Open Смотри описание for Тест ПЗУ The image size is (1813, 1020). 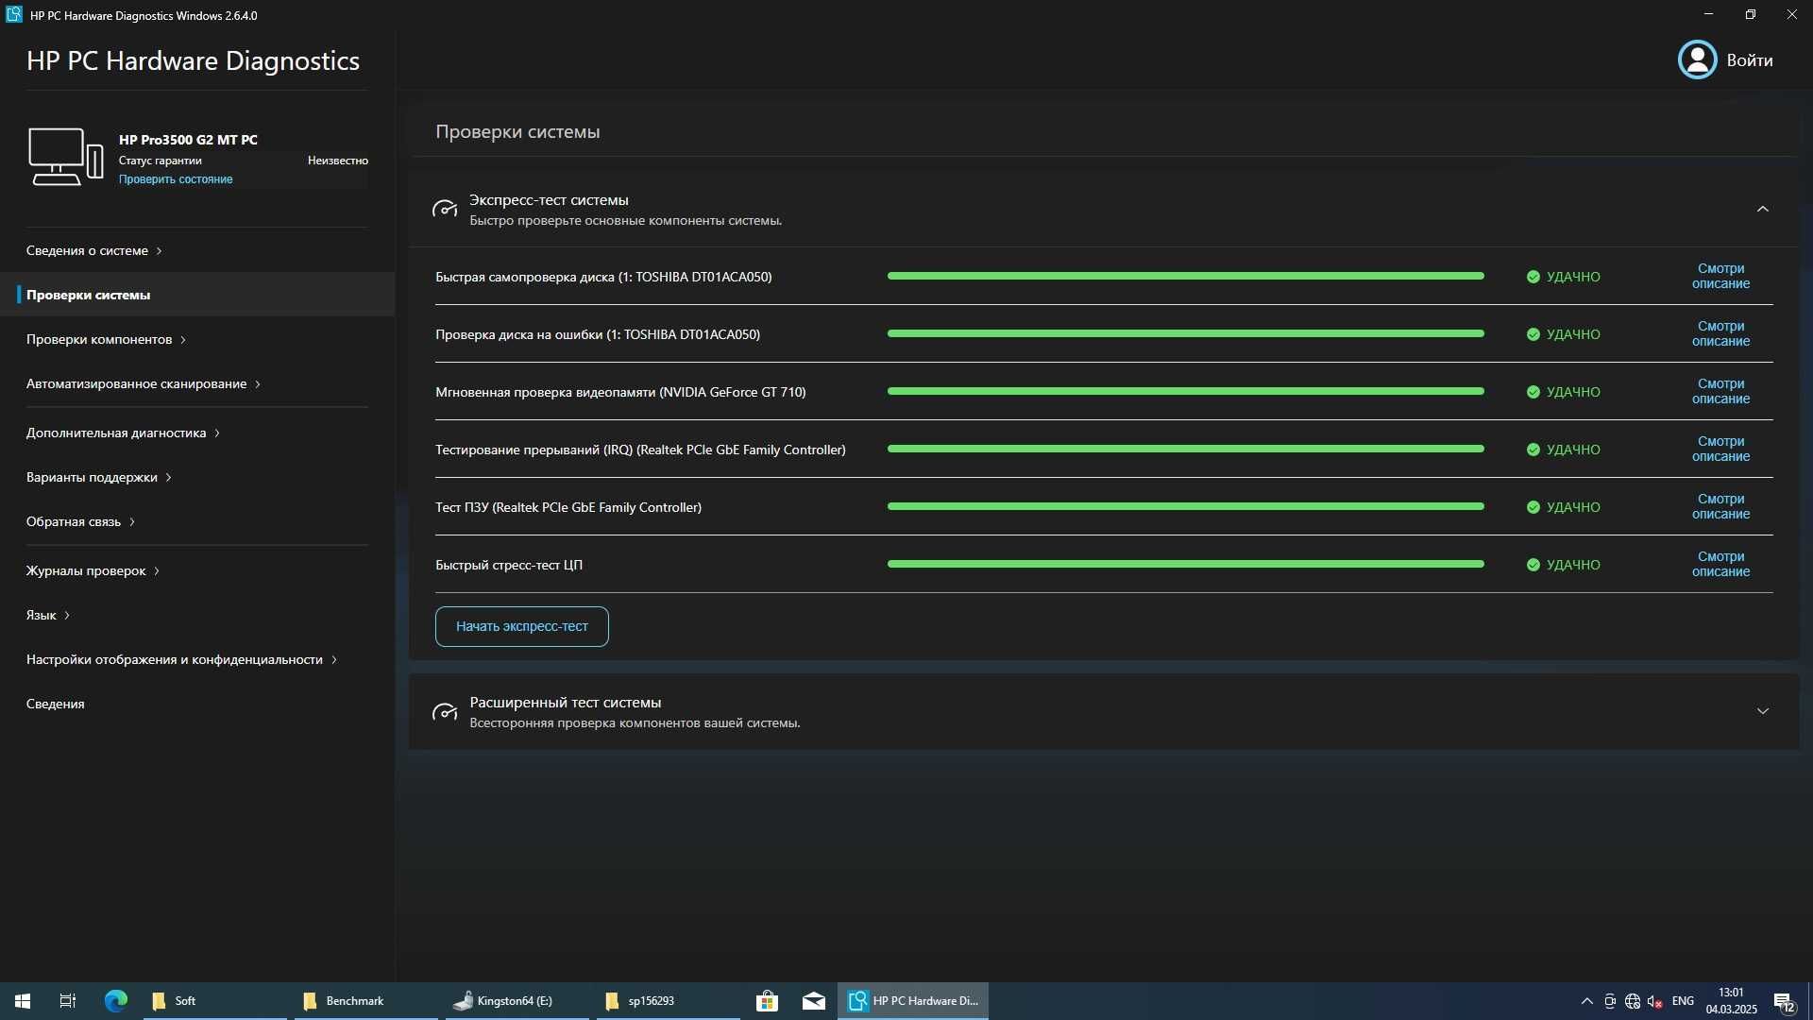(x=1720, y=506)
